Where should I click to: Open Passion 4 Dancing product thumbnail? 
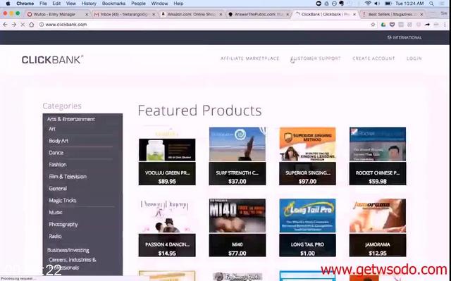(167, 216)
